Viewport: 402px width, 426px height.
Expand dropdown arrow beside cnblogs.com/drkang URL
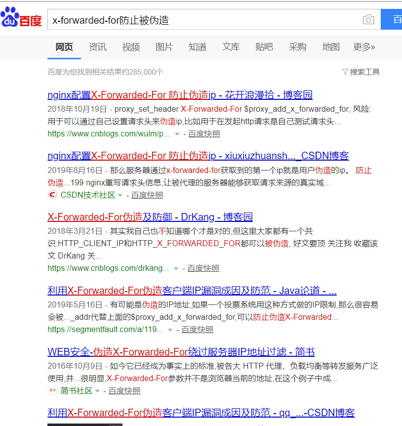(176, 268)
